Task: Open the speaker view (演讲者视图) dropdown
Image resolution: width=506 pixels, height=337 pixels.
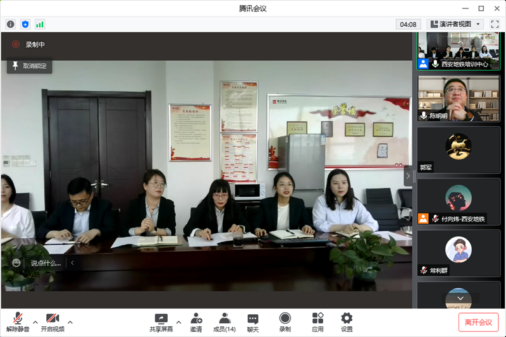Action: [x=455, y=24]
